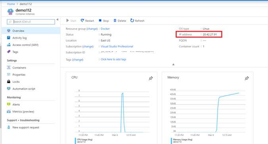This screenshot has width=268, height=144.
Task: Open the Tags sidebar item
Action: pyautogui.click(x=15, y=52)
